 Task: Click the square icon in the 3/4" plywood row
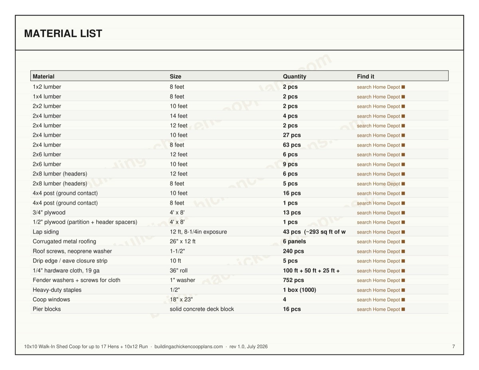[403, 213]
